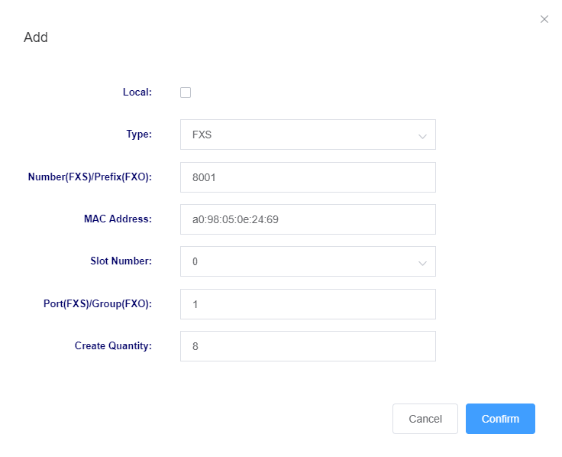Click the Slot Number label

pyautogui.click(x=121, y=261)
